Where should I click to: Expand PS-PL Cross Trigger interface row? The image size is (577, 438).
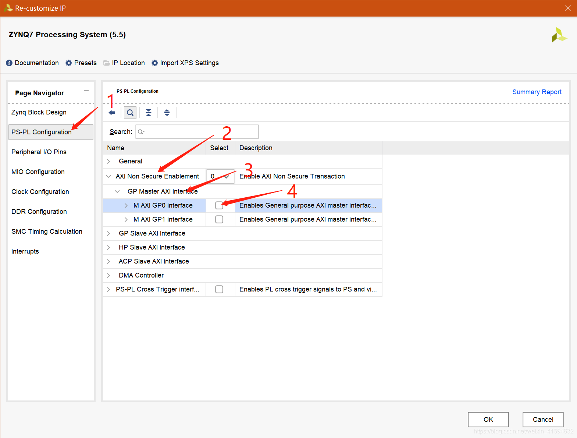108,289
